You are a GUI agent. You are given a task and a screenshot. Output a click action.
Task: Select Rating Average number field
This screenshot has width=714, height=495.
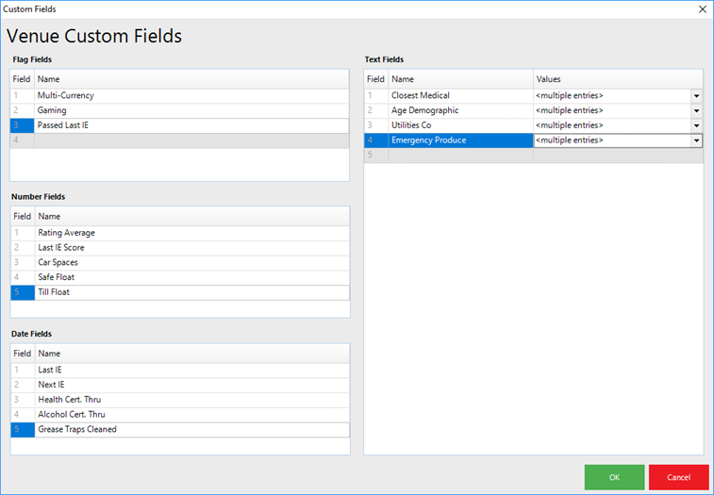[66, 233]
